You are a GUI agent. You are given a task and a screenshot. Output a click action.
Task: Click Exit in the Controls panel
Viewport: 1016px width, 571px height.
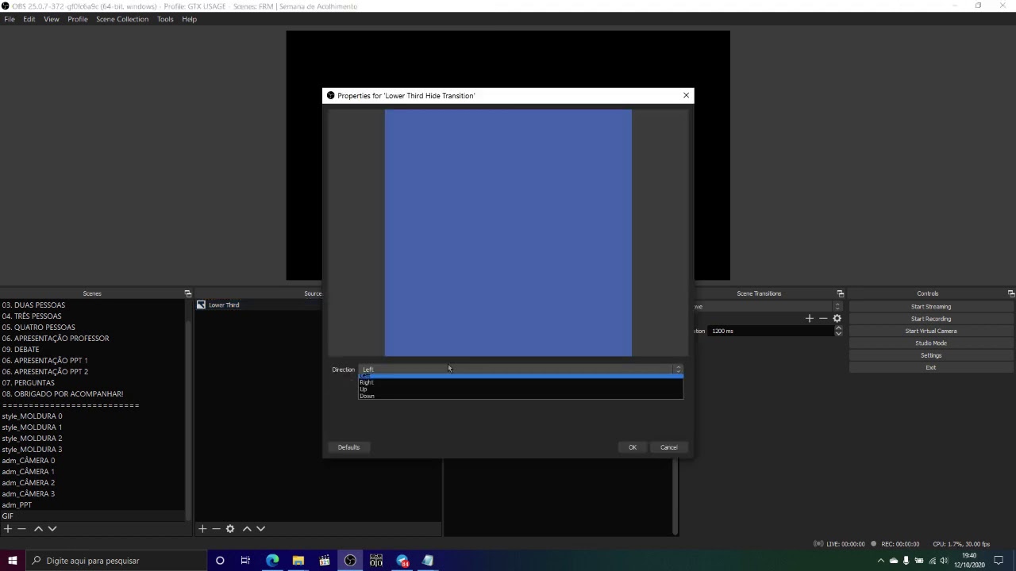931,367
